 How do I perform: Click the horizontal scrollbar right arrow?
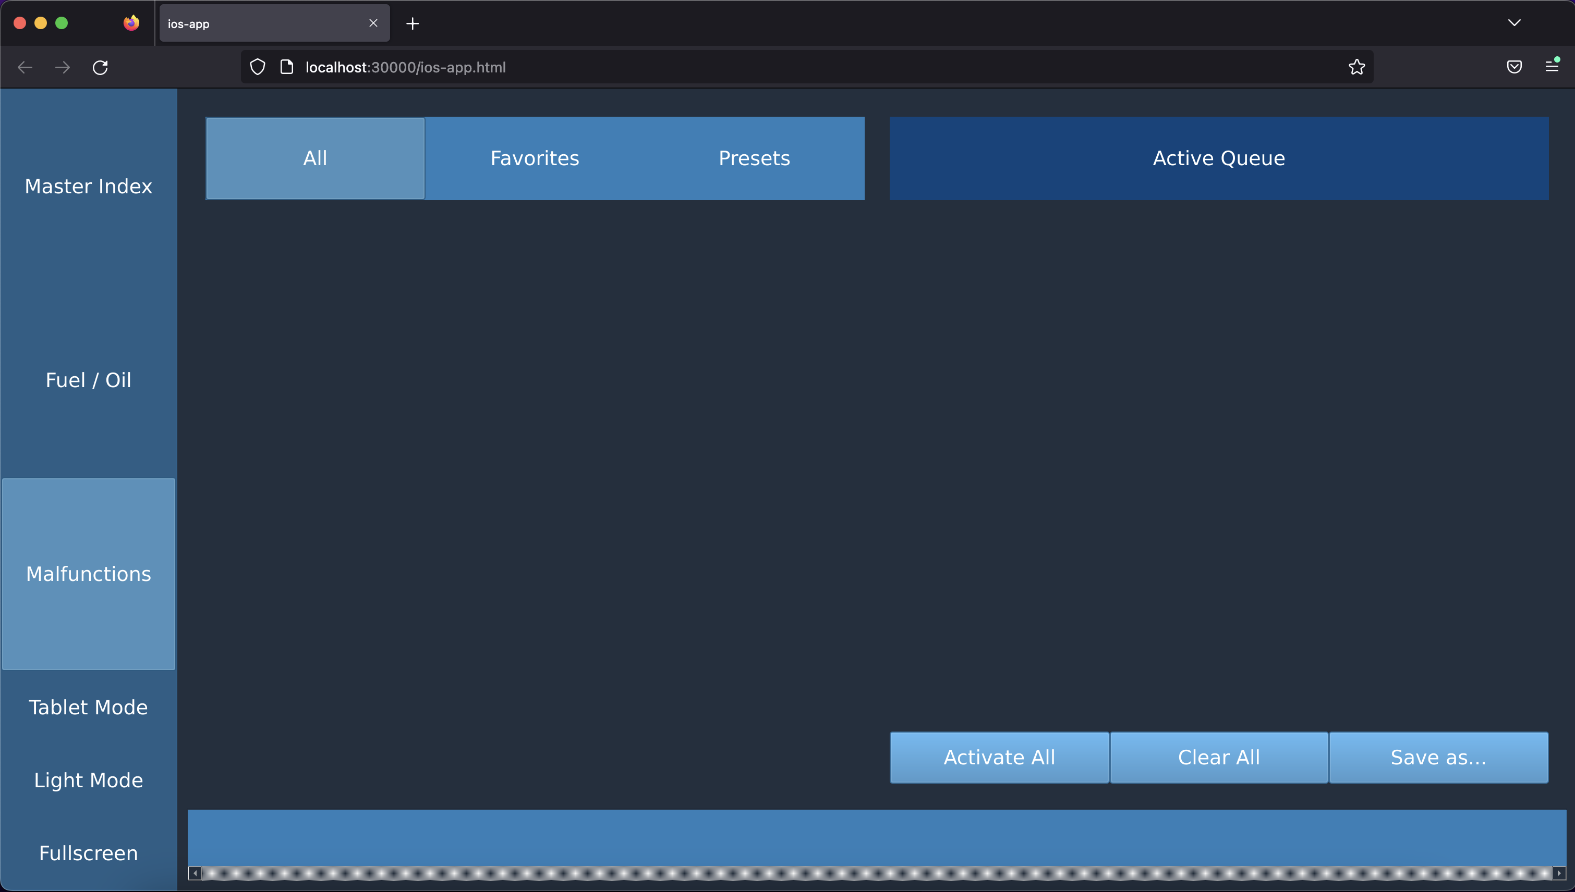point(1558,873)
